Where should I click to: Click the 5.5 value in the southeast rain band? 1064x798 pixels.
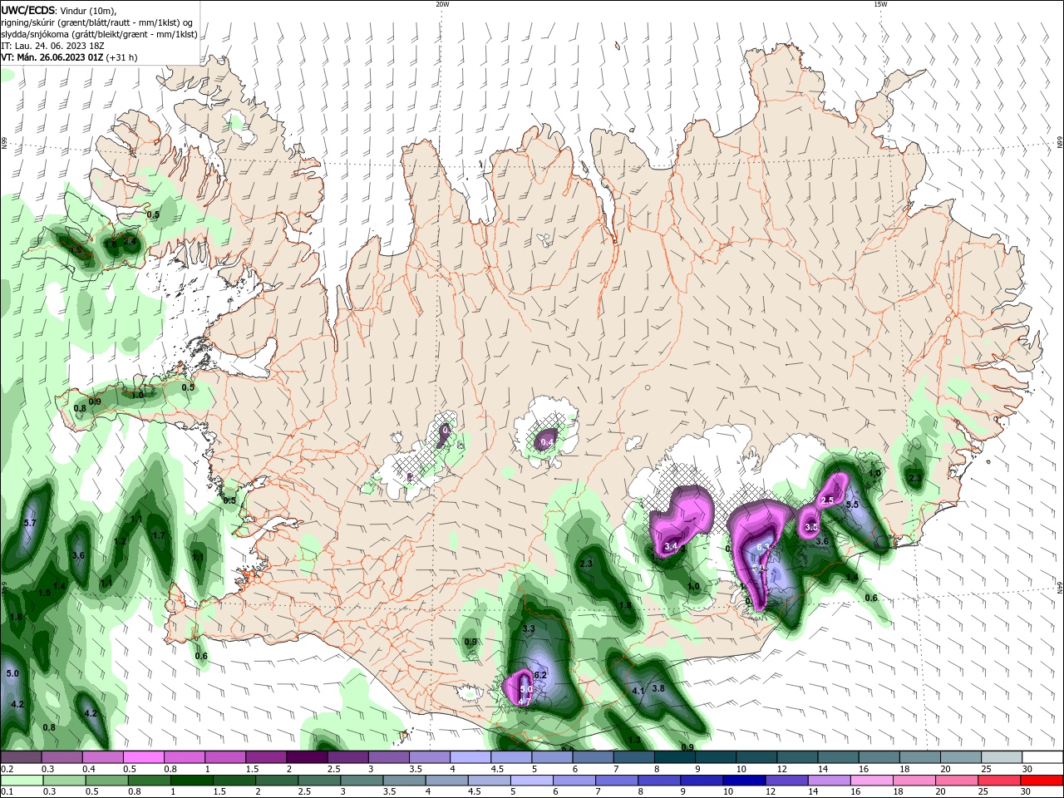(x=852, y=505)
